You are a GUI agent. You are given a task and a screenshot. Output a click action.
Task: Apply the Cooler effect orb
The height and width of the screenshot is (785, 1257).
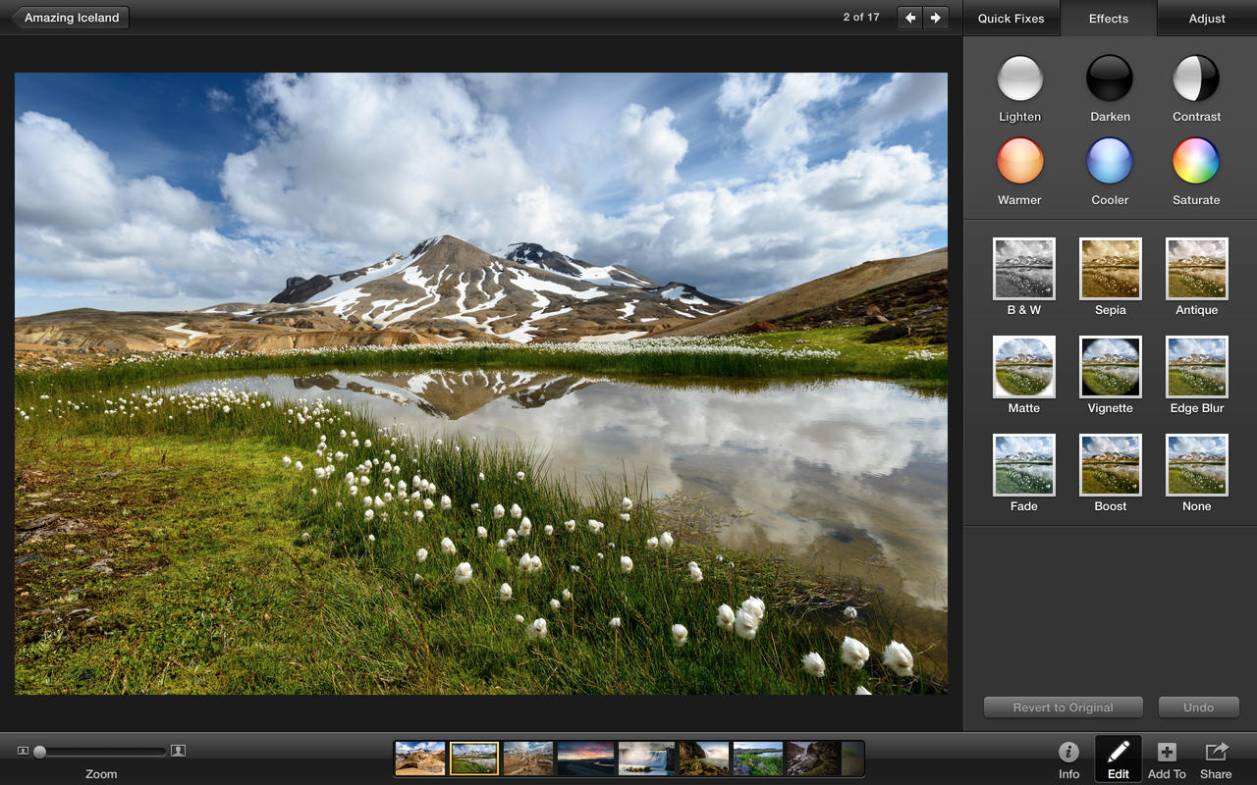1110,161
